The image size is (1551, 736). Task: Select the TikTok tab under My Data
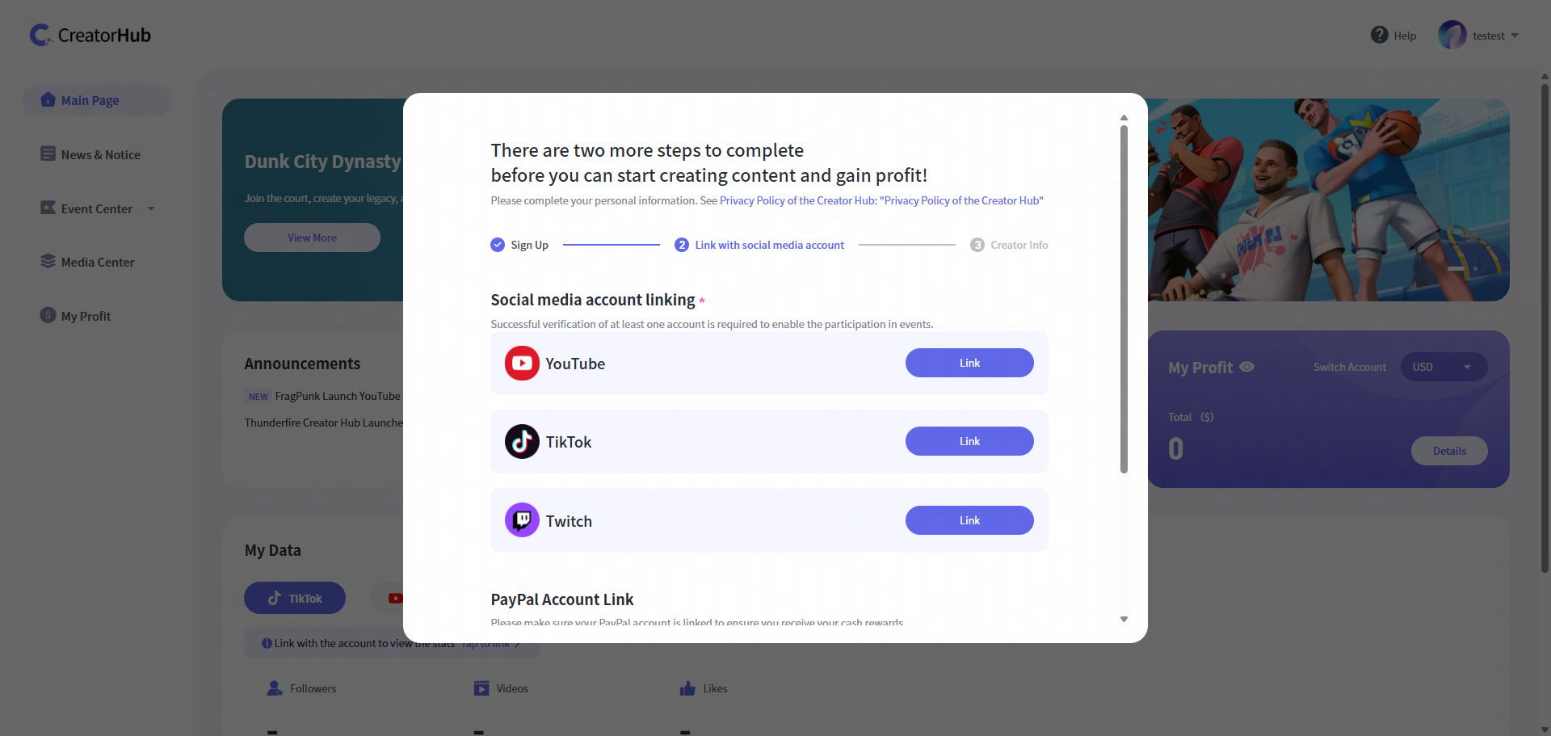(x=295, y=598)
